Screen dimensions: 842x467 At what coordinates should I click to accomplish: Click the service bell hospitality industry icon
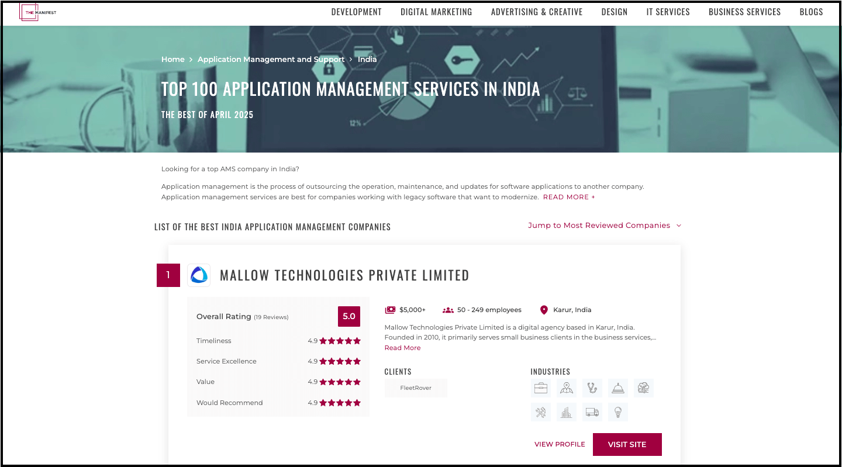[x=618, y=388]
